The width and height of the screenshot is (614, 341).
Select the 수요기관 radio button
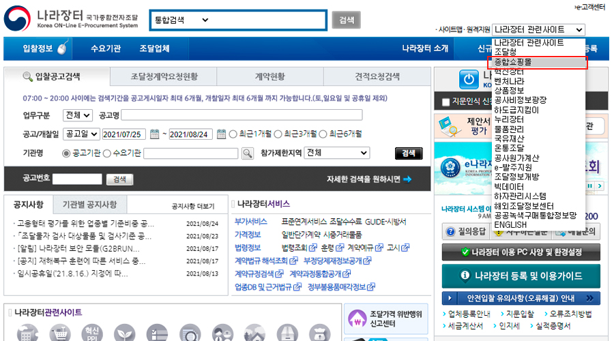[107, 153]
